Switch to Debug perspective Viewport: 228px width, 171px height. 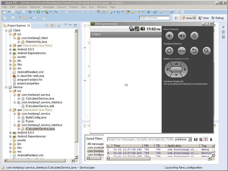(218, 18)
